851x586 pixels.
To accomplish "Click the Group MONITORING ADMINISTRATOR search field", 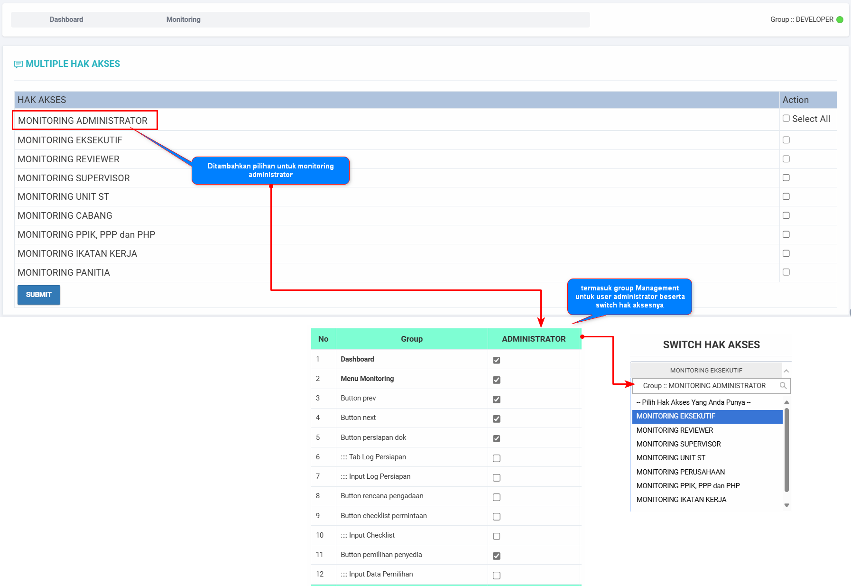I will pyautogui.click(x=704, y=386).
